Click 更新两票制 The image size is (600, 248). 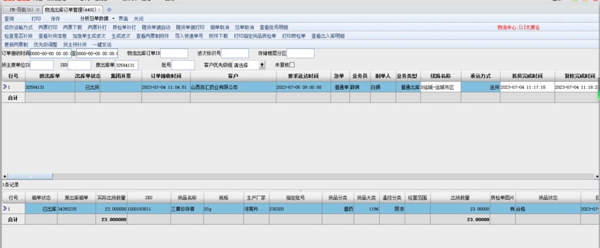16,45
